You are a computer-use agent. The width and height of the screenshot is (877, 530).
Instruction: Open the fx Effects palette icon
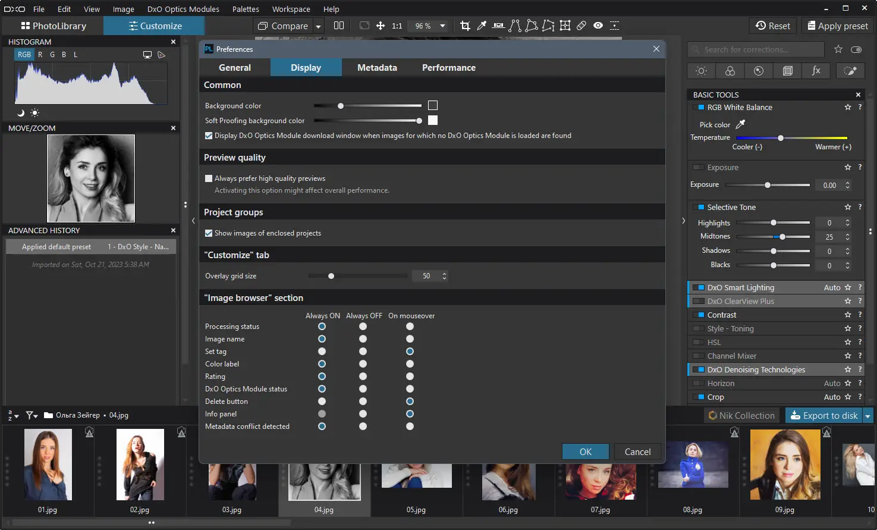click(816, 71)
